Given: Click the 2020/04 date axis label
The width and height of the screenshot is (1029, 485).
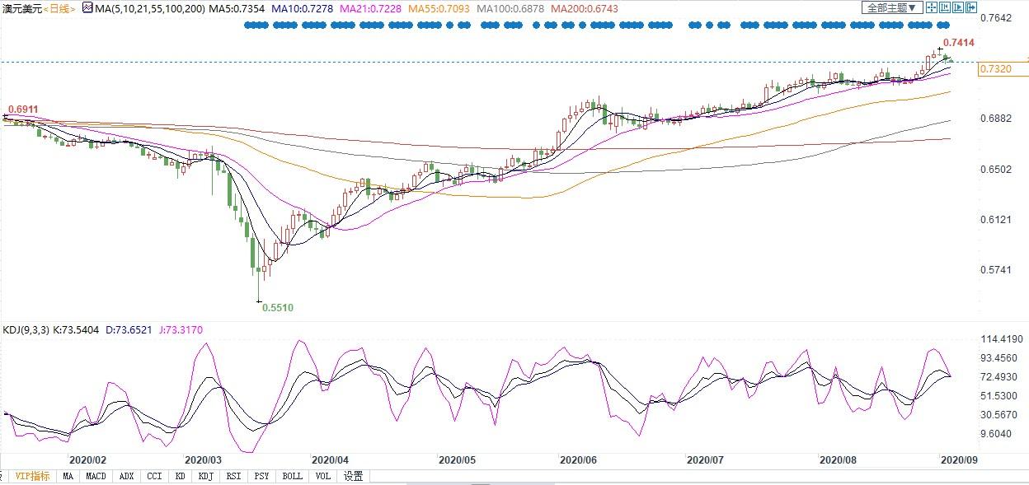Looking at the screenshot, I should 331,459.
